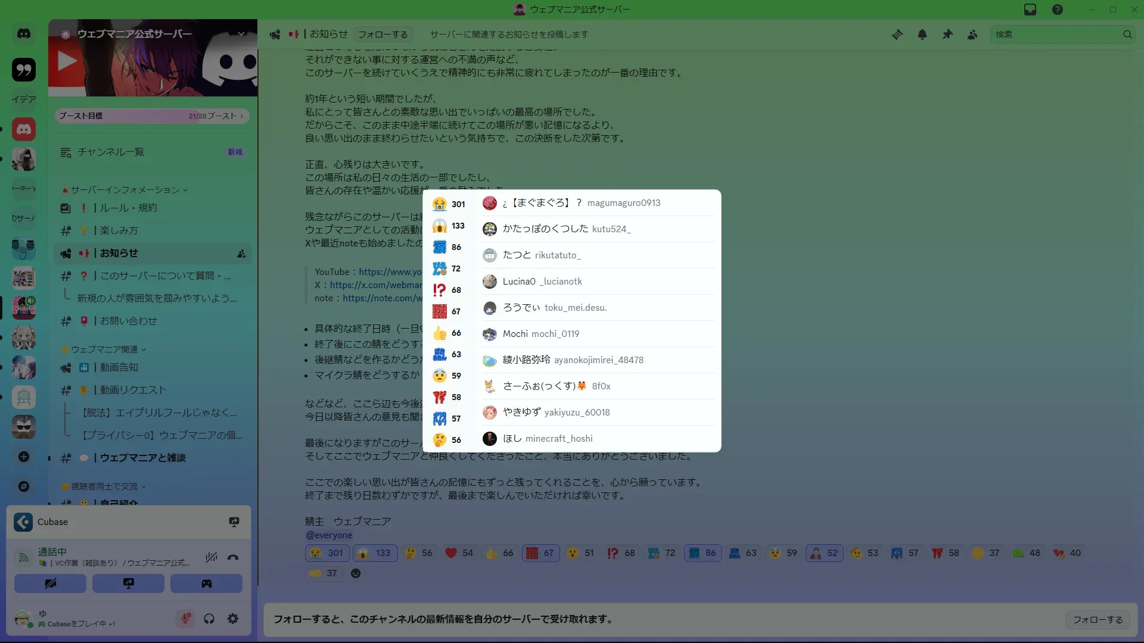The image size is (1144, 643).
Task: Select the thumbs up 66 reaction tab
Action: pyautogui.click(x=449, y=333)
